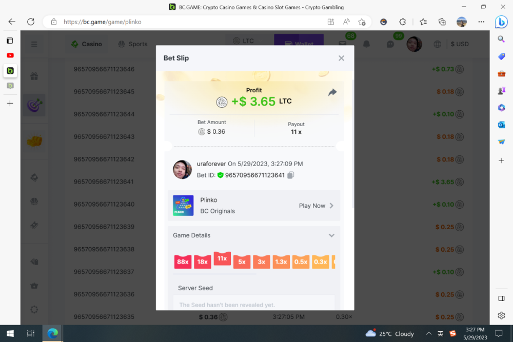Open browser Favorites star list icon
Screen dimensions: 513x342
[423, 22]
